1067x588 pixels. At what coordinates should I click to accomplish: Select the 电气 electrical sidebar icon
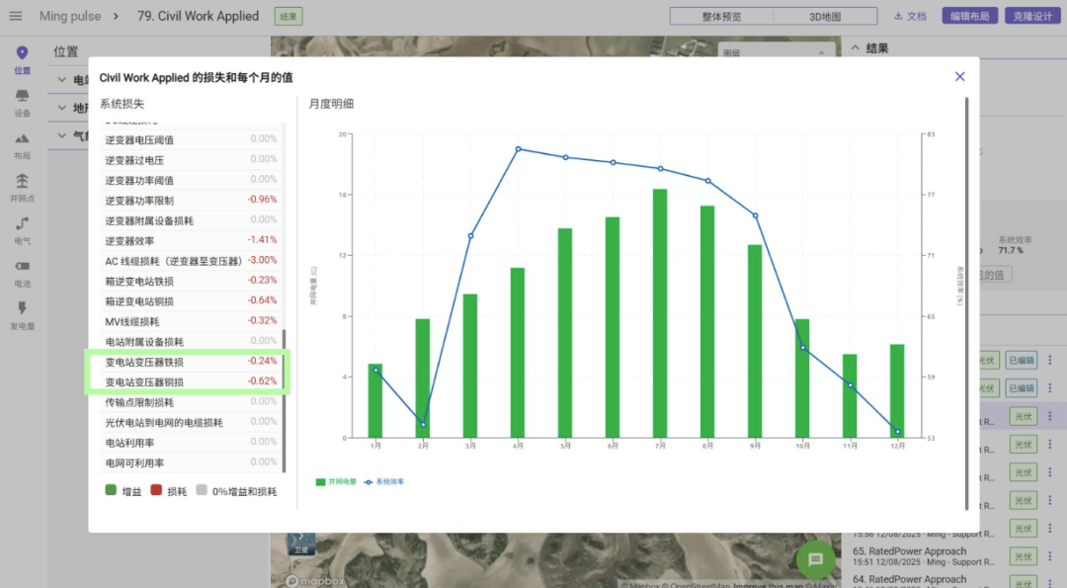pos(22,229)
